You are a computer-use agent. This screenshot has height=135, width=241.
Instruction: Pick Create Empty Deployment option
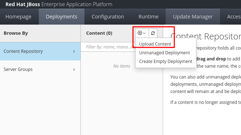[x=166, y=62]
